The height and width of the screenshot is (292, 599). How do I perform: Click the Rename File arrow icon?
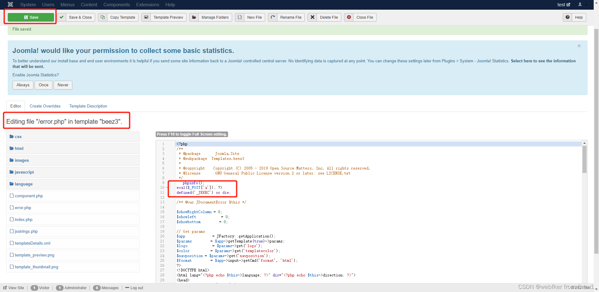click(x=273, y=17)
